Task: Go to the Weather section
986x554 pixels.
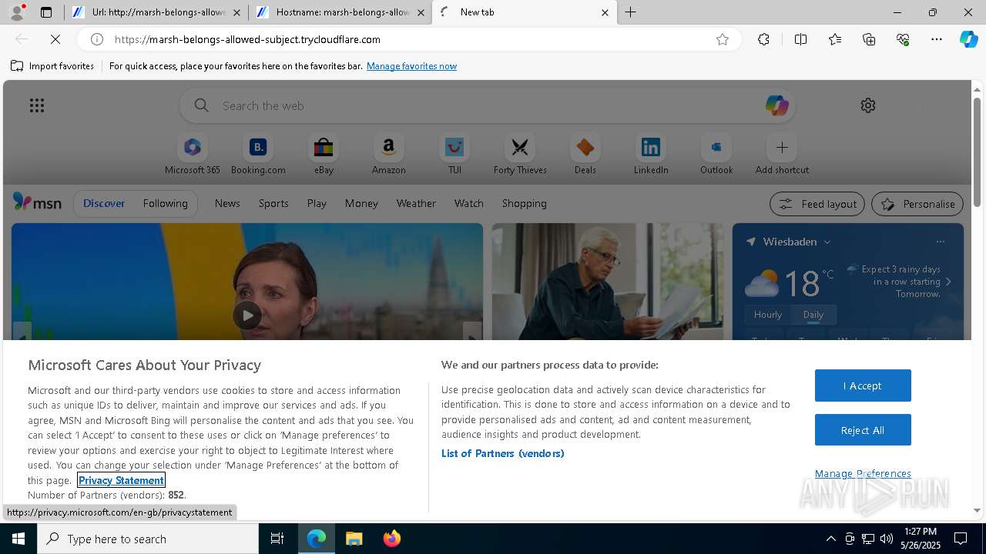Action: pyautogui.click(x=416, y=203)
